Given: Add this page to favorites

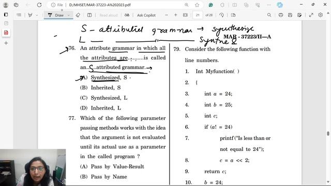Looking at the screenshot, I should 197,5.
